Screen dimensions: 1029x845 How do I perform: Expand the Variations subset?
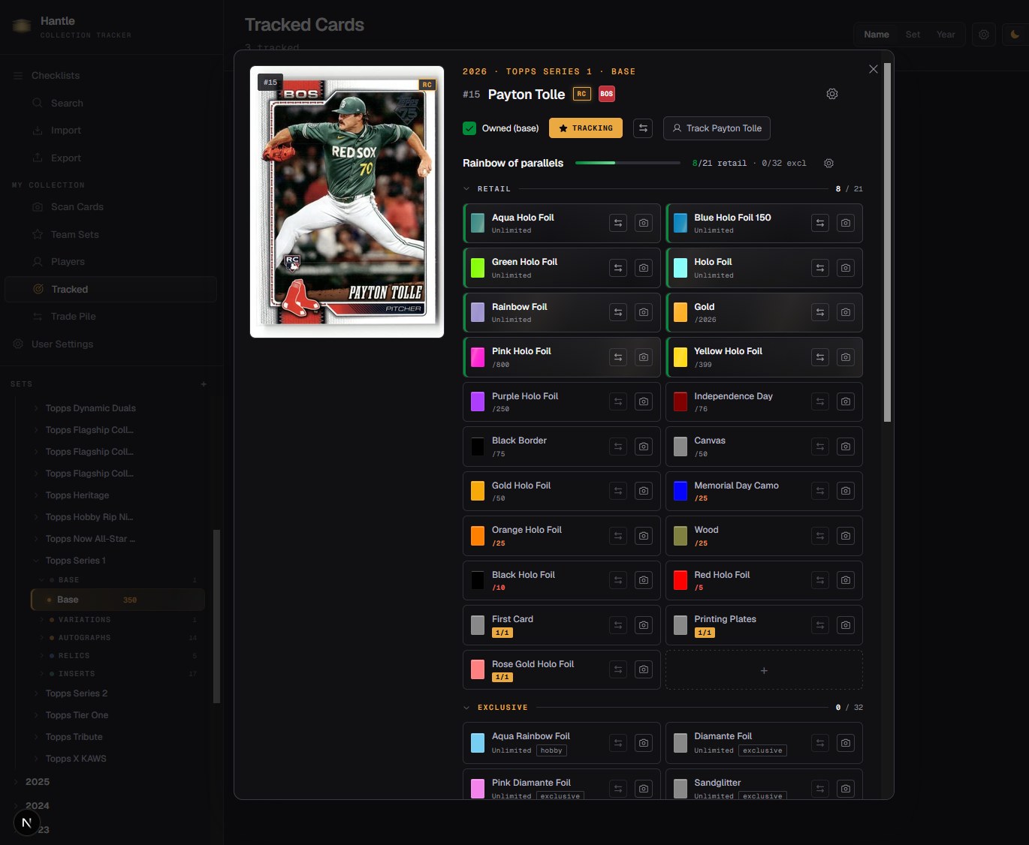[x=42, y=620]
